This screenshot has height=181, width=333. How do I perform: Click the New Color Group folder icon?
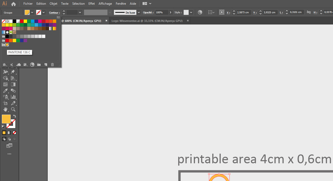point(39,65)
